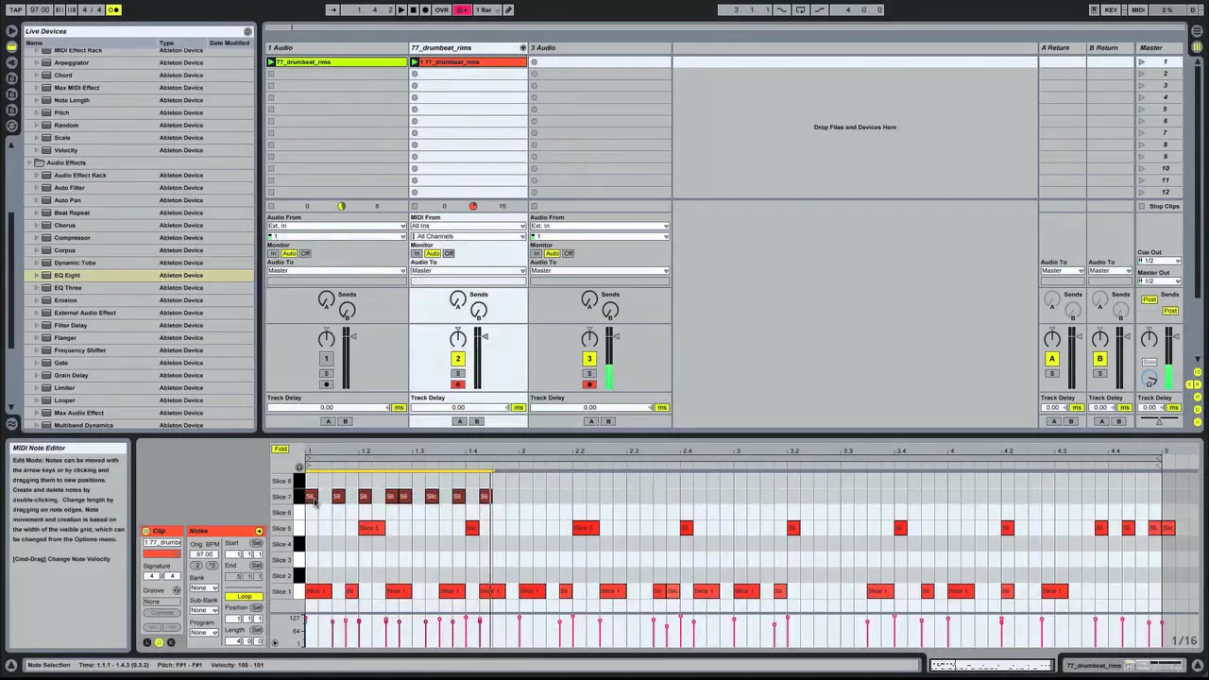This screenshot has height=680, width=1209.
Task: Select Beat Repeat in device list
Action: [72, 212]
